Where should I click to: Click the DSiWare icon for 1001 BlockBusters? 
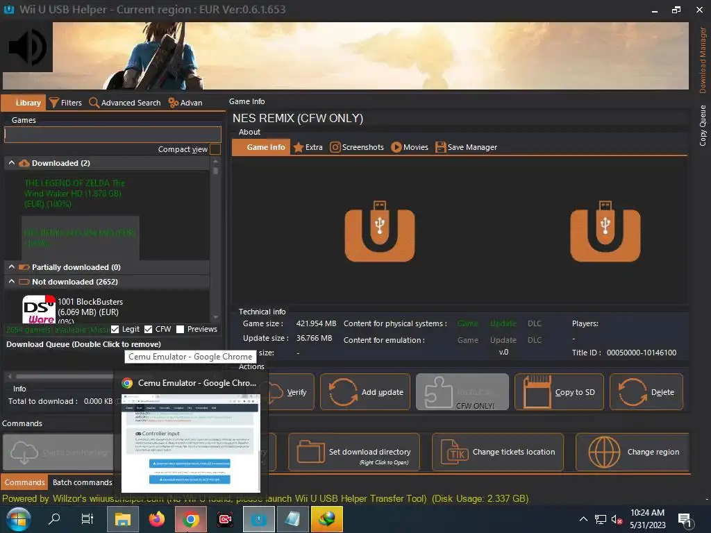tap(39, 310)
